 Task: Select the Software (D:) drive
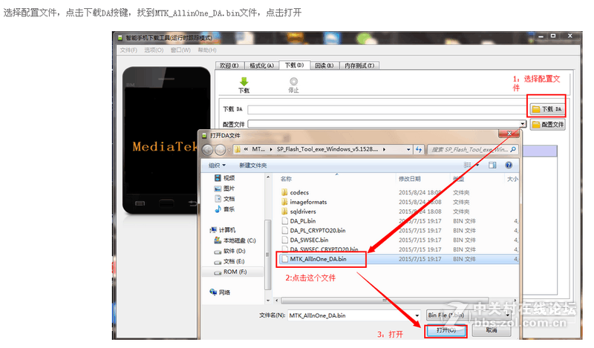click(230, 251)
